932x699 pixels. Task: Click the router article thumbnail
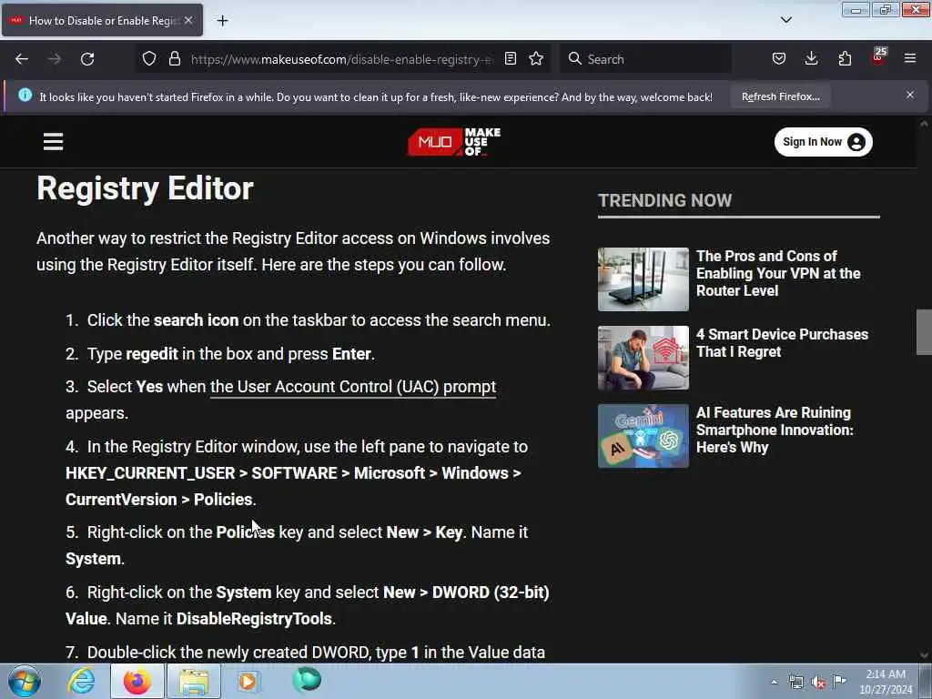tap(643, 279)
